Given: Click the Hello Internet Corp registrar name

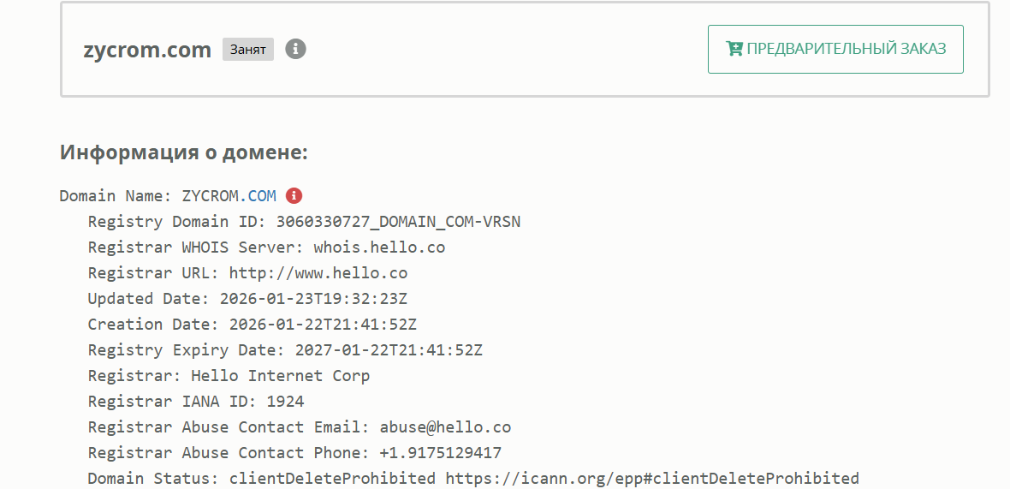Looking at the screenshot, I should click(280, 376).
